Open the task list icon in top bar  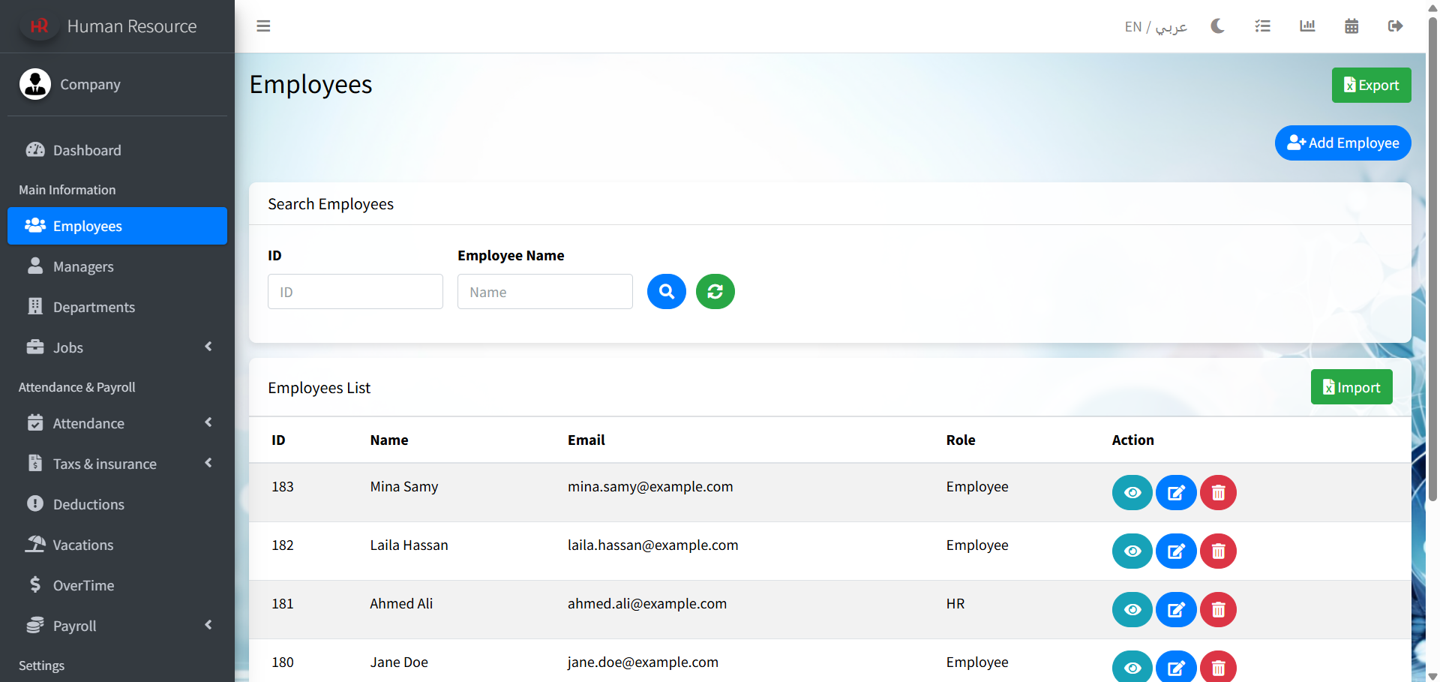1262,26
